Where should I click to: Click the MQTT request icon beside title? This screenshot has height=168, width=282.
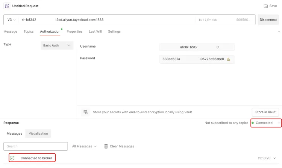coord(7,6)
